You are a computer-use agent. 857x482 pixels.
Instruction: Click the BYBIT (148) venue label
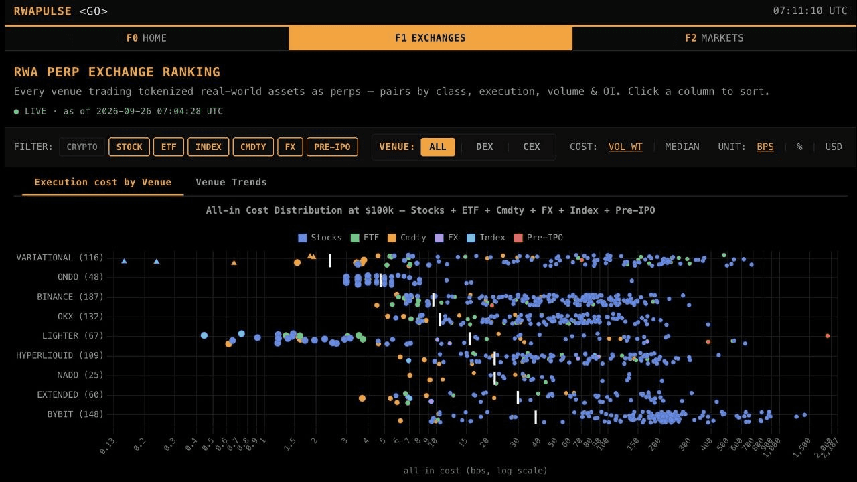pyautogui.click(x=76, y=414)
